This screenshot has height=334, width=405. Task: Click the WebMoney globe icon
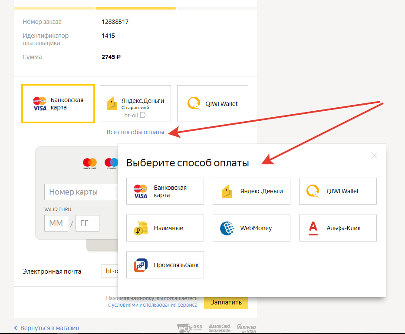[x=227, y=228]
